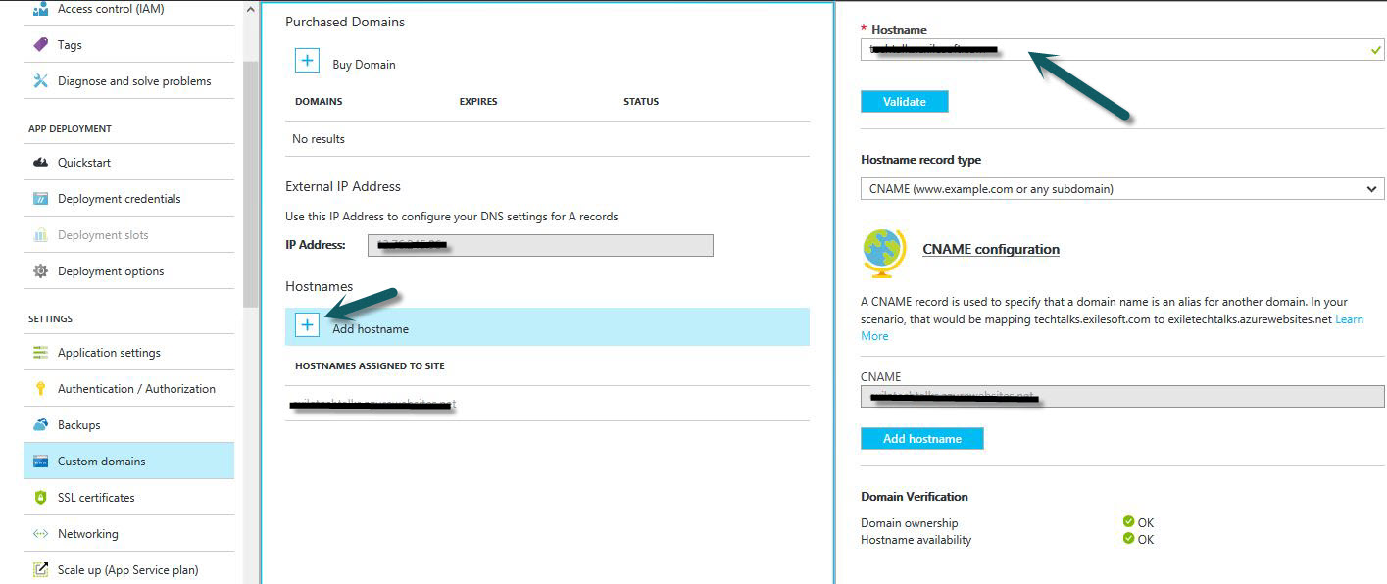Screen dimensions: 1387x584
Task: Click the Deployment options gear icon
Action: (x=40, y=271)
